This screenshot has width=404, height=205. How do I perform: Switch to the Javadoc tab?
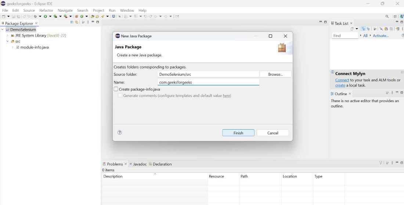138,164
